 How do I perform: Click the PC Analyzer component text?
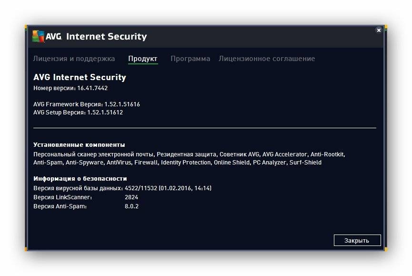tap(269, 163)
